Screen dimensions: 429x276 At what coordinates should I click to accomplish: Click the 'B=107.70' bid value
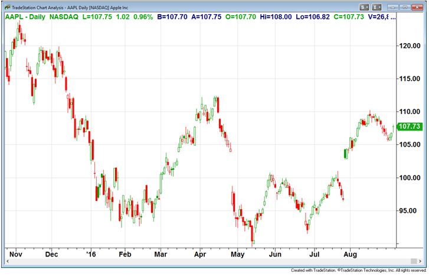(172, 17)
